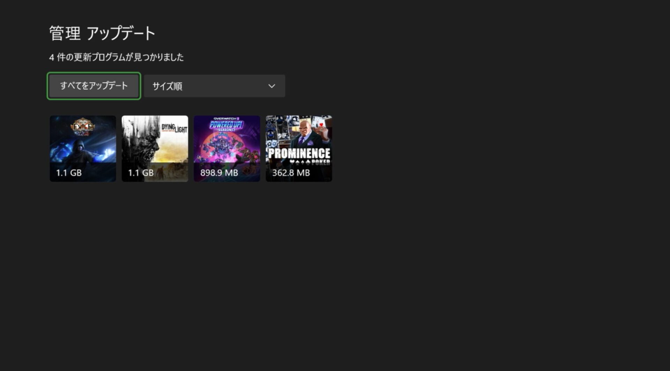
Task: Expand the sort order chevron arrow
Action: click(x=271, y=86)
